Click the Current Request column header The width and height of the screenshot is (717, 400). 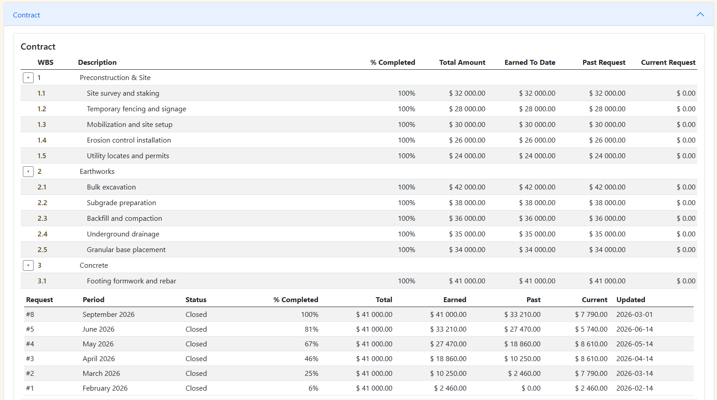tap(668, 63)
